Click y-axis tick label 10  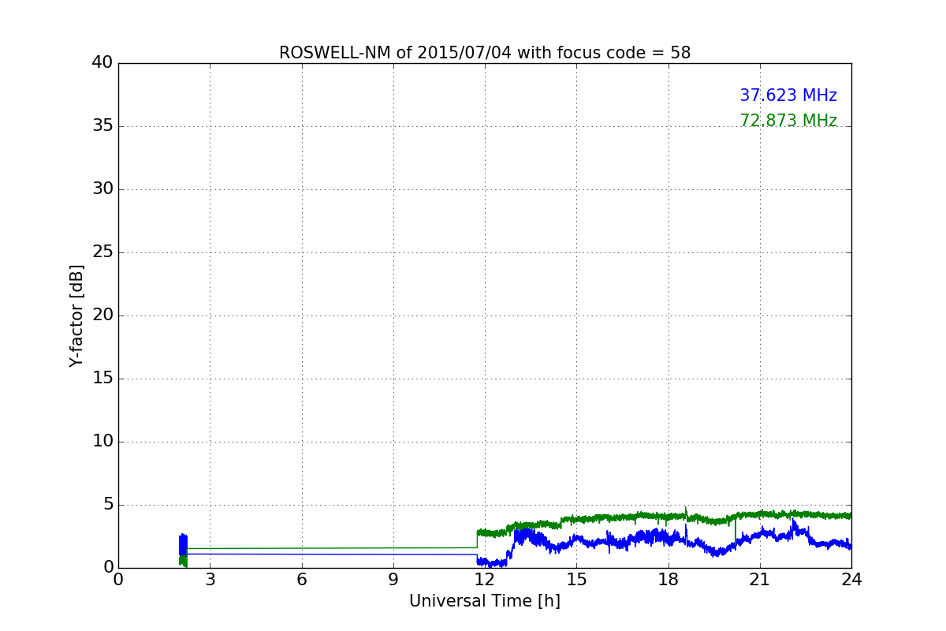click(102, 442)
